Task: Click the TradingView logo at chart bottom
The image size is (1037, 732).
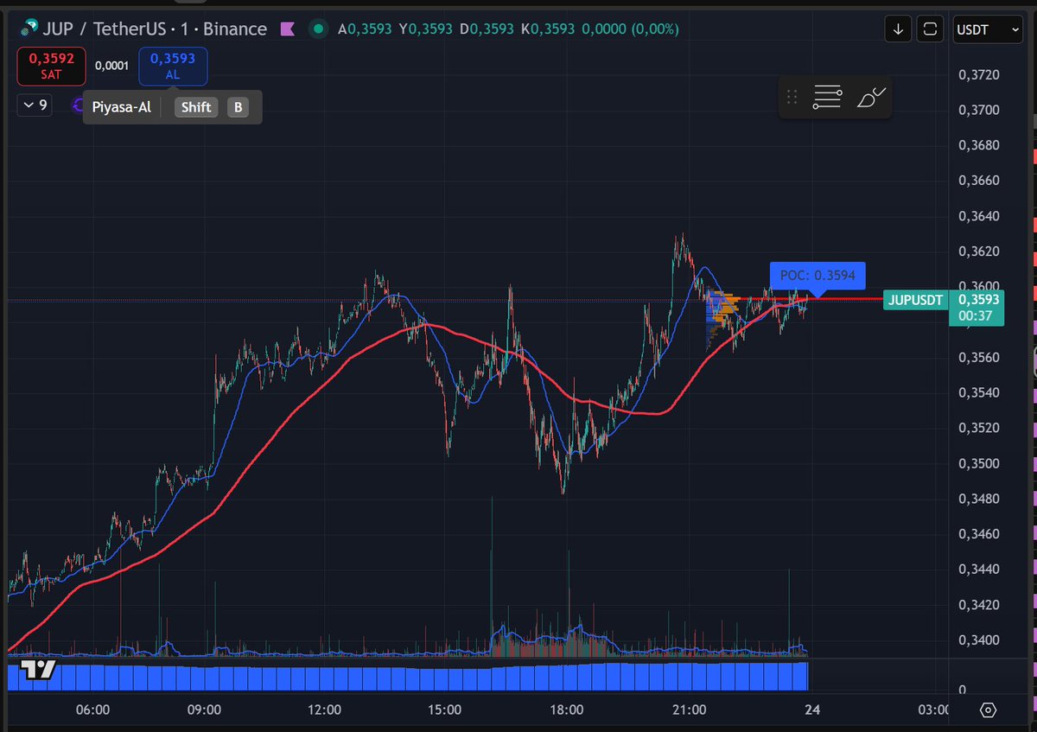Action: point(39,670)
